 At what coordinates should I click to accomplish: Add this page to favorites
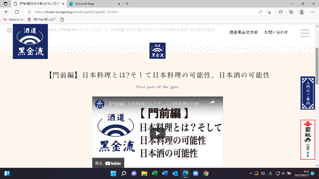269,12
